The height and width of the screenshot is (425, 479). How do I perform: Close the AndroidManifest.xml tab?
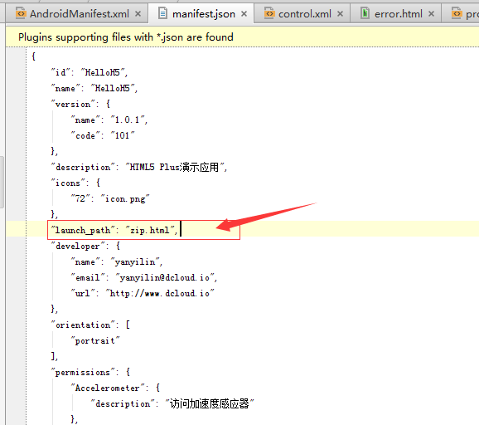point(138,14)
